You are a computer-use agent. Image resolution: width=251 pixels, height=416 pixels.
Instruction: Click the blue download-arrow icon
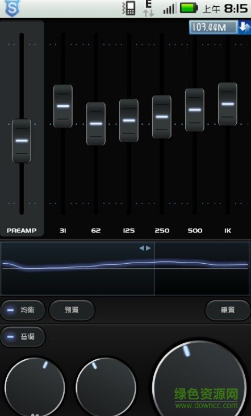click(x=244, y=27)
